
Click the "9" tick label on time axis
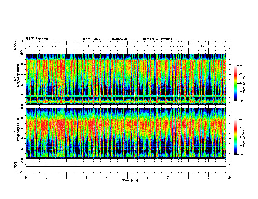[x=208, y=178]
